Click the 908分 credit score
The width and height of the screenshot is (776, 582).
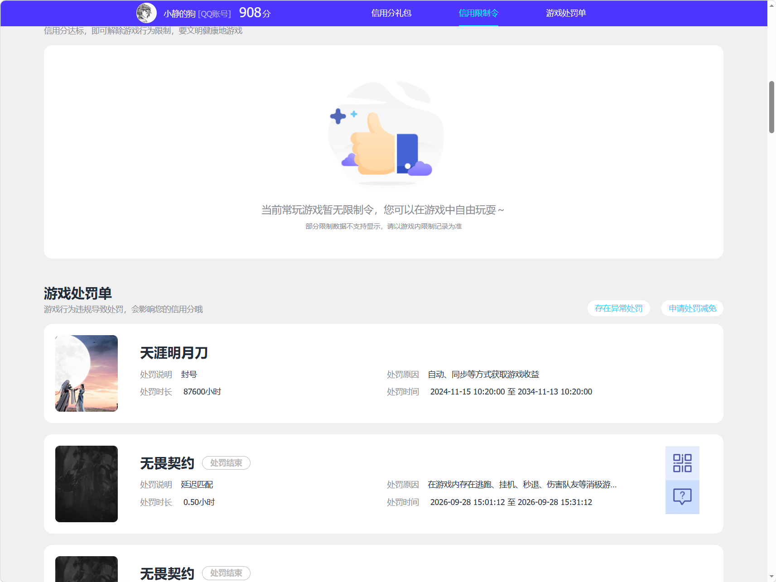point(255,13)
